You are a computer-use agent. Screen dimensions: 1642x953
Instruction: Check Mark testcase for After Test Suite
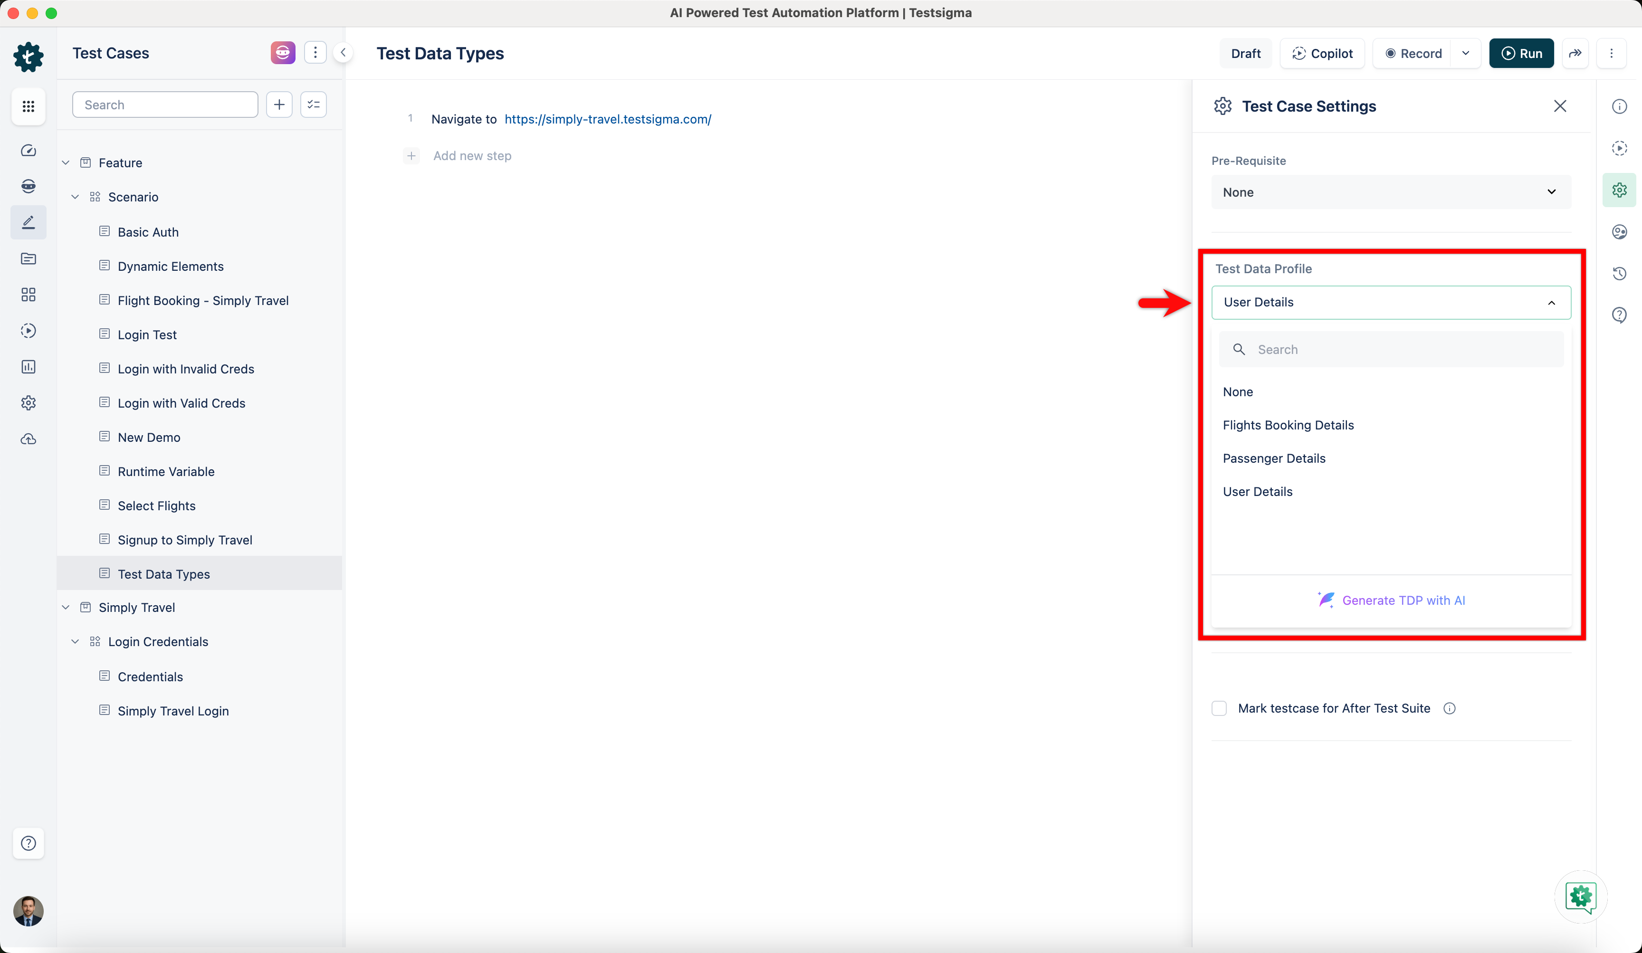(1219, 708)
